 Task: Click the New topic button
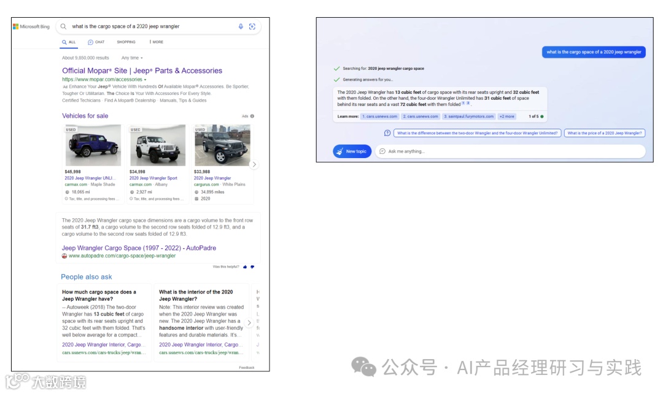pos(352,151)
